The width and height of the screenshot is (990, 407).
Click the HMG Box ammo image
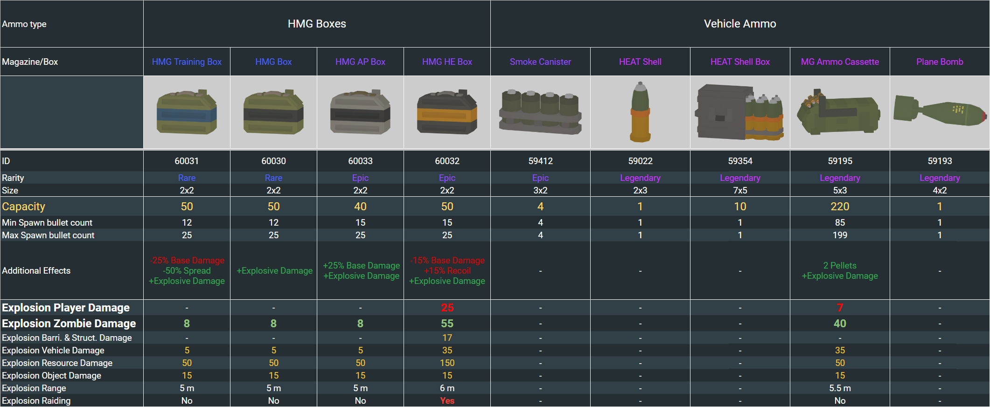tap(273, 112)
